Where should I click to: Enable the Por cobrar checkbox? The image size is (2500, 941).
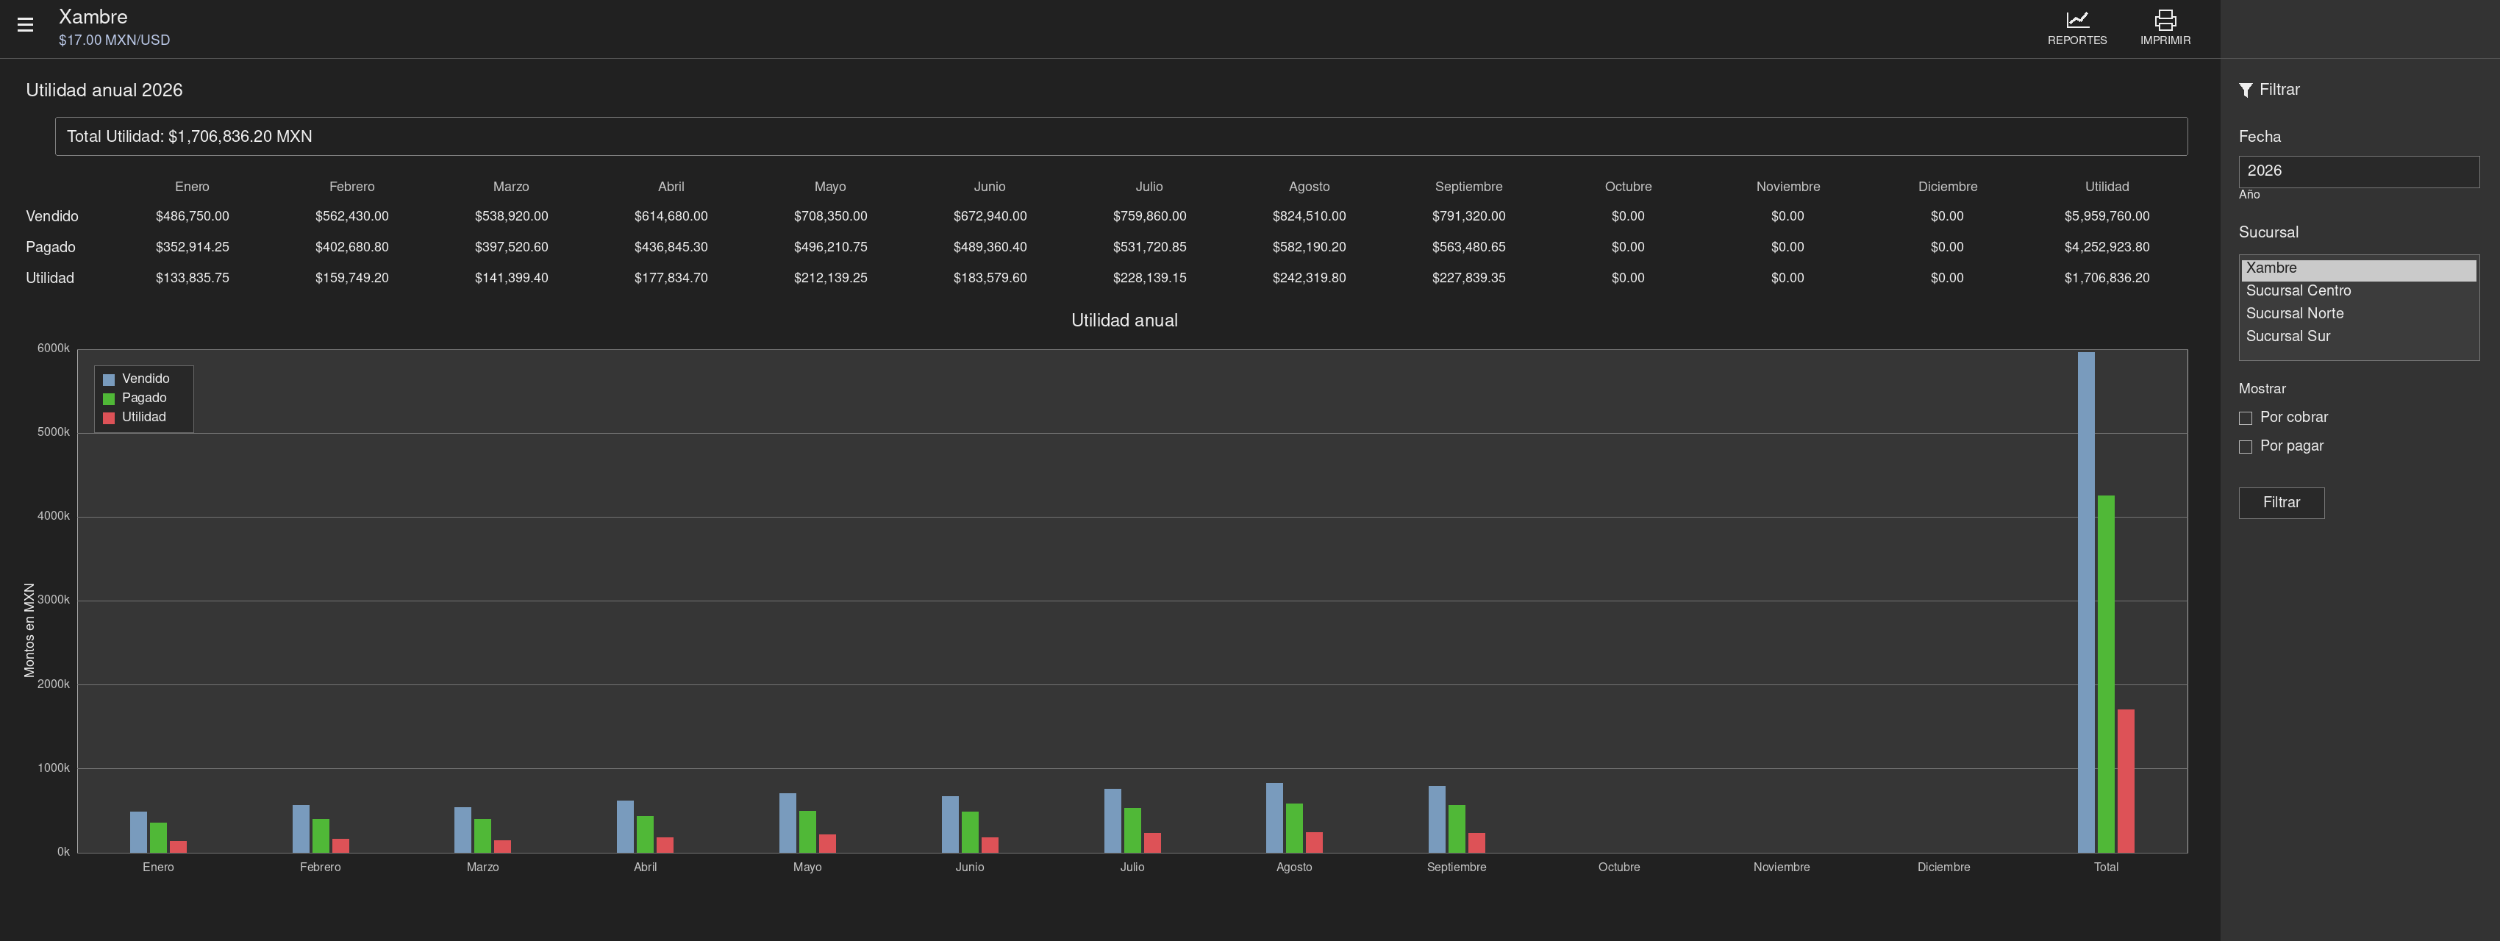click(x=2246, y=418)
